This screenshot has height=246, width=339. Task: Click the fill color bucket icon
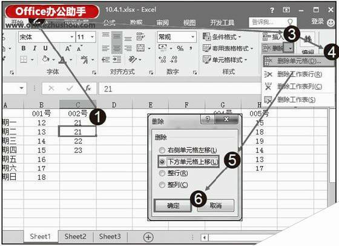45,59
